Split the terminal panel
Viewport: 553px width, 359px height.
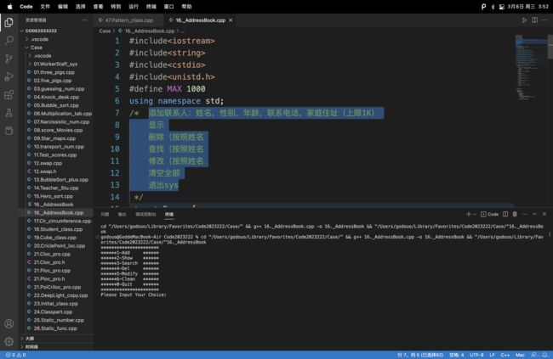pyautogui.click(x=505, y=214)
